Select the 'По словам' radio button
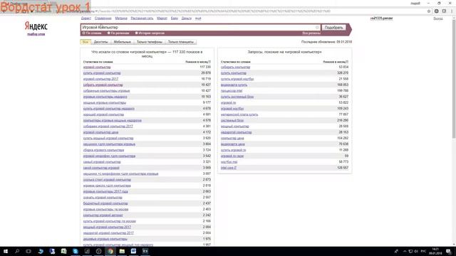Image resolution: width=456 pixels, height=256 pixels. tap(84, 33)
